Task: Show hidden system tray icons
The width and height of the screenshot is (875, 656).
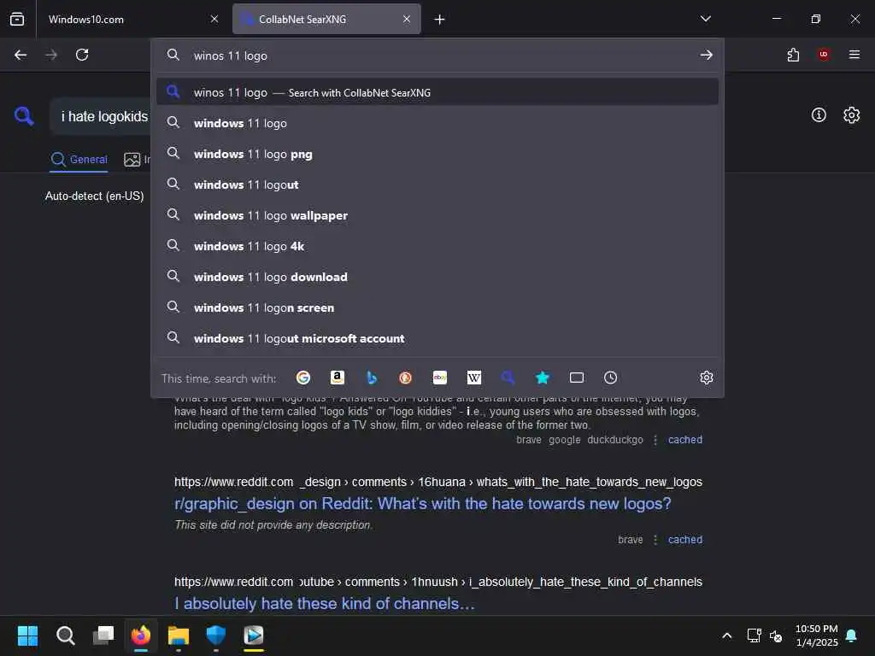Action: tap(726, 635)
